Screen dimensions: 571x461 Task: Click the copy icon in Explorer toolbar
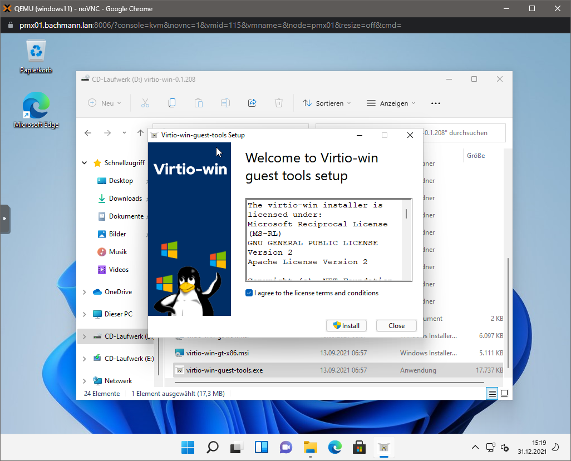pos(172,103)
